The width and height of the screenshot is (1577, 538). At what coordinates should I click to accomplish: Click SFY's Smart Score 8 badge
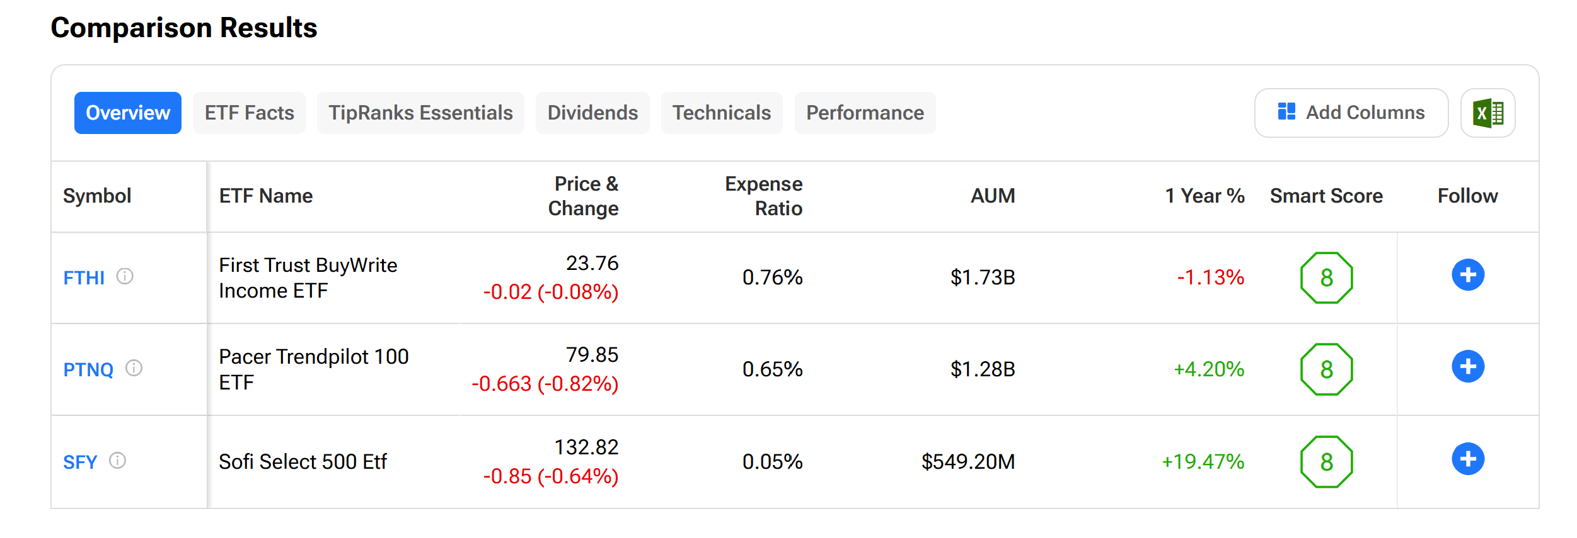click(x=1326, y=462)
